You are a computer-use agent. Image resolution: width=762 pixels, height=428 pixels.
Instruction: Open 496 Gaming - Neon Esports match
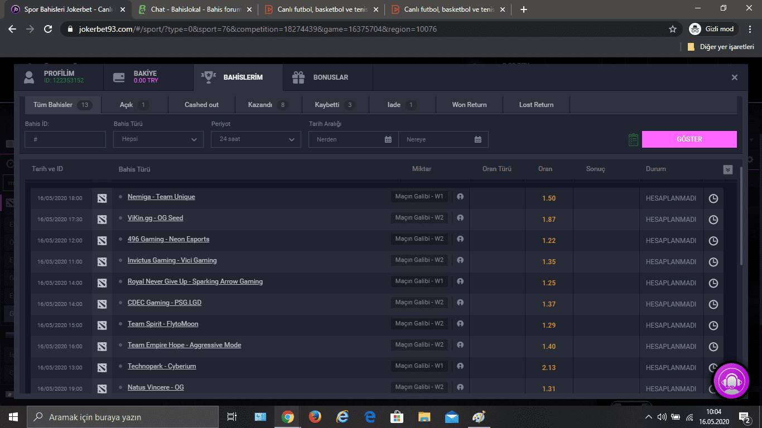click(168, 239)
